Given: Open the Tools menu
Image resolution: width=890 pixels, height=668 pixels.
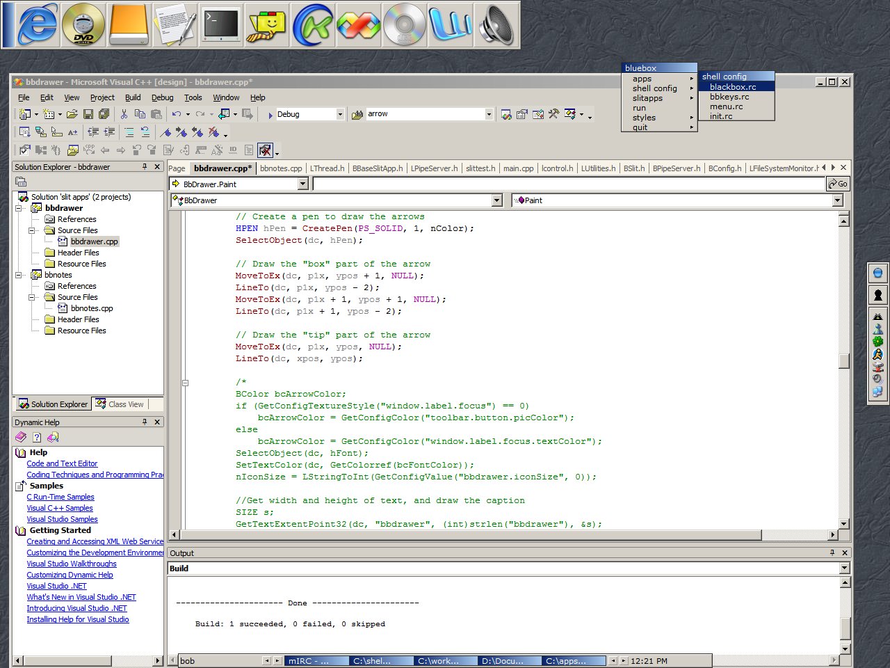Looking at the screenshot, I should [x=193, y=97].
